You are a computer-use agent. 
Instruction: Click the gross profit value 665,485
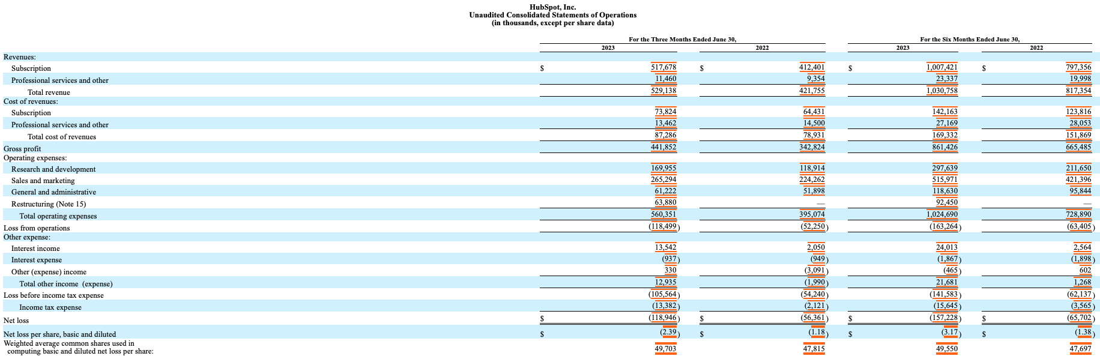click(x=1078, y=147)
